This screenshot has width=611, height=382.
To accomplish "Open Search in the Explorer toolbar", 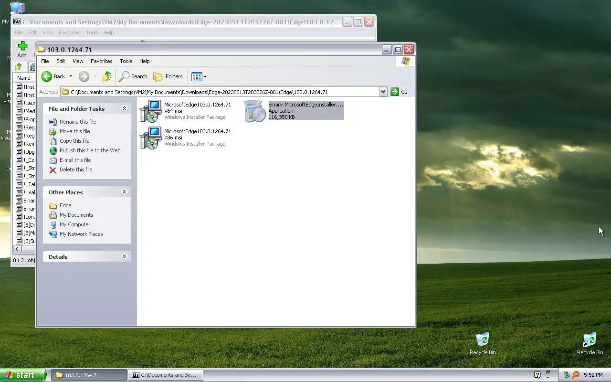I will 133,76.
